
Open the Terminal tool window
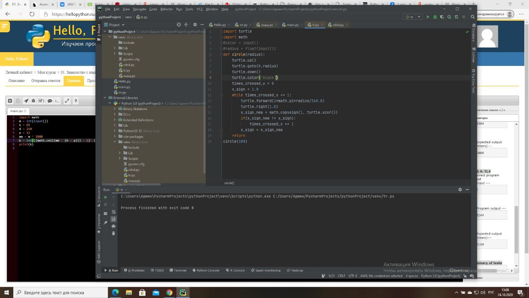click(178, 270)
